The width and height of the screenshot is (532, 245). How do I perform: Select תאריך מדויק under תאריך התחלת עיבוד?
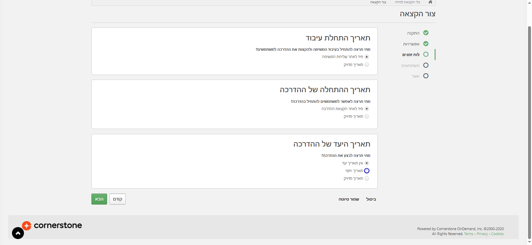point(367,65)
